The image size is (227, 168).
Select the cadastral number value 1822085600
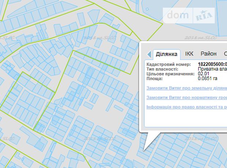coord(212,64)
